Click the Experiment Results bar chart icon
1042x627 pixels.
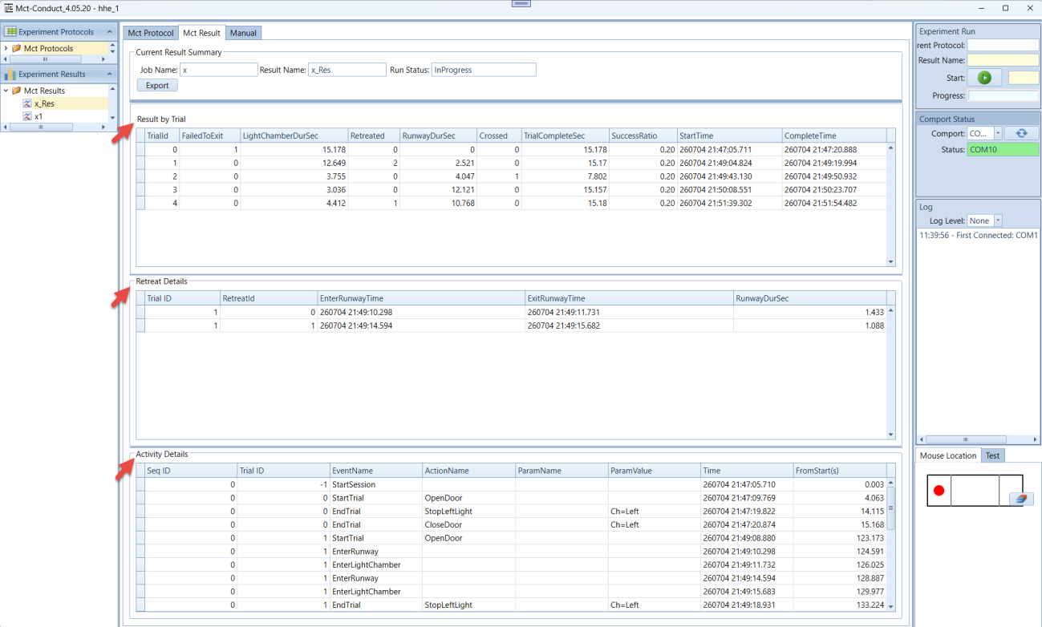11,74
